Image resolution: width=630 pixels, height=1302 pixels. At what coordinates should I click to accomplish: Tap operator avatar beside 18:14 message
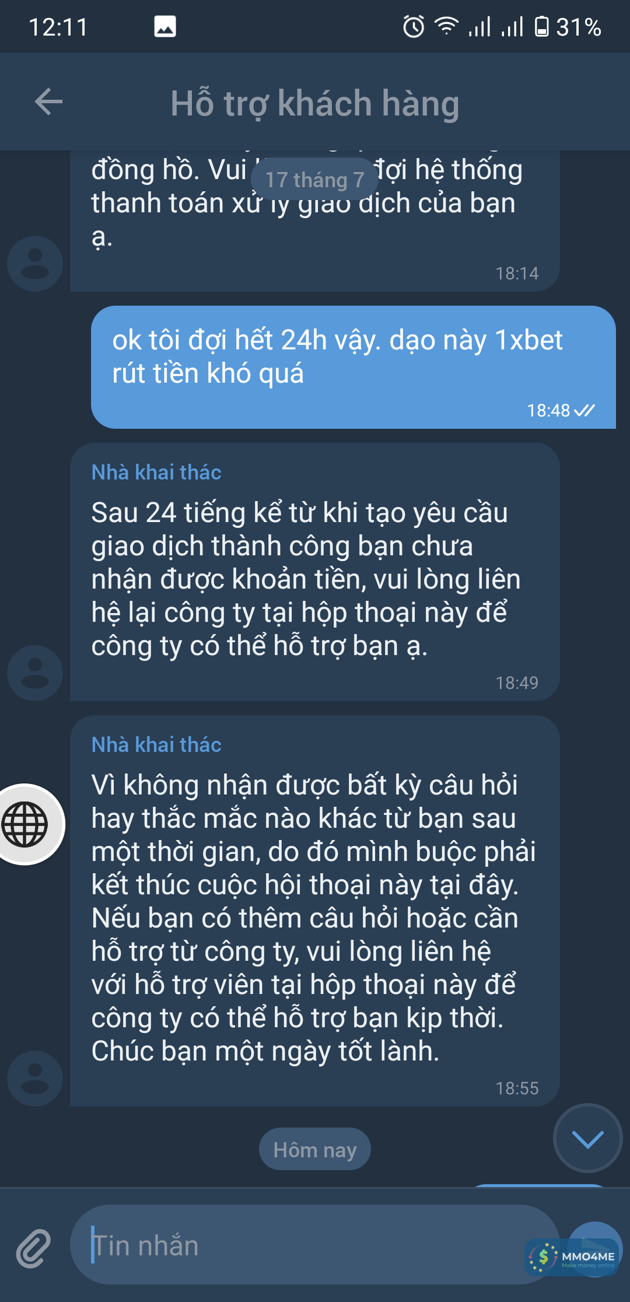coord(35,264)
